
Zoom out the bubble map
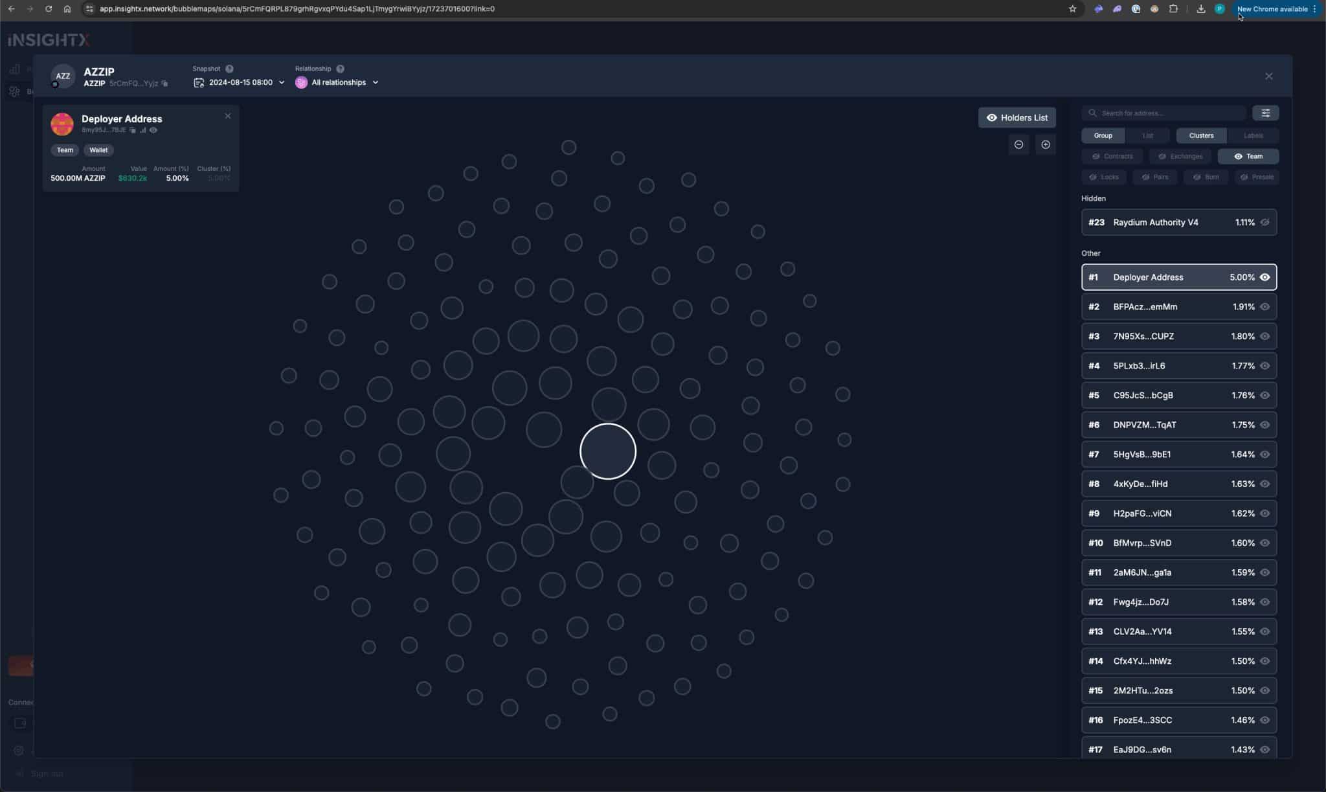(x=1018, y=144)
